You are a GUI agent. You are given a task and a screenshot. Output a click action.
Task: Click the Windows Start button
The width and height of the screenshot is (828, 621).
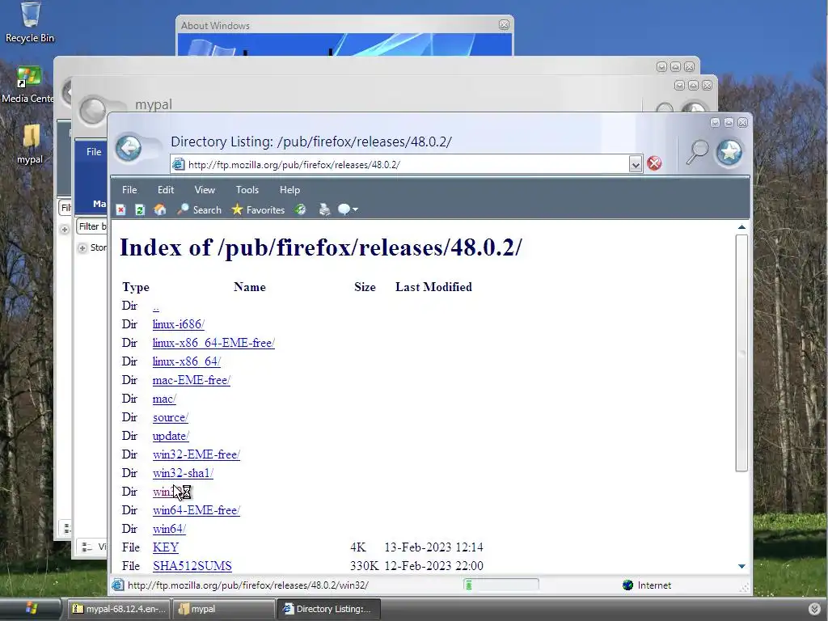pyautogui.click(x=30, y=609)
